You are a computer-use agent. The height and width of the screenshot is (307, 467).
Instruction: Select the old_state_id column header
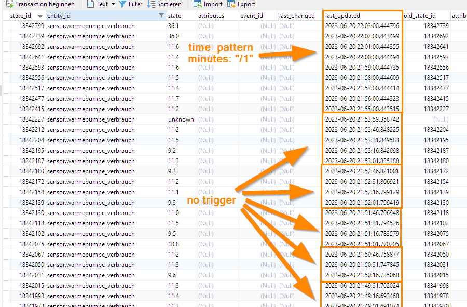[426, 16]
